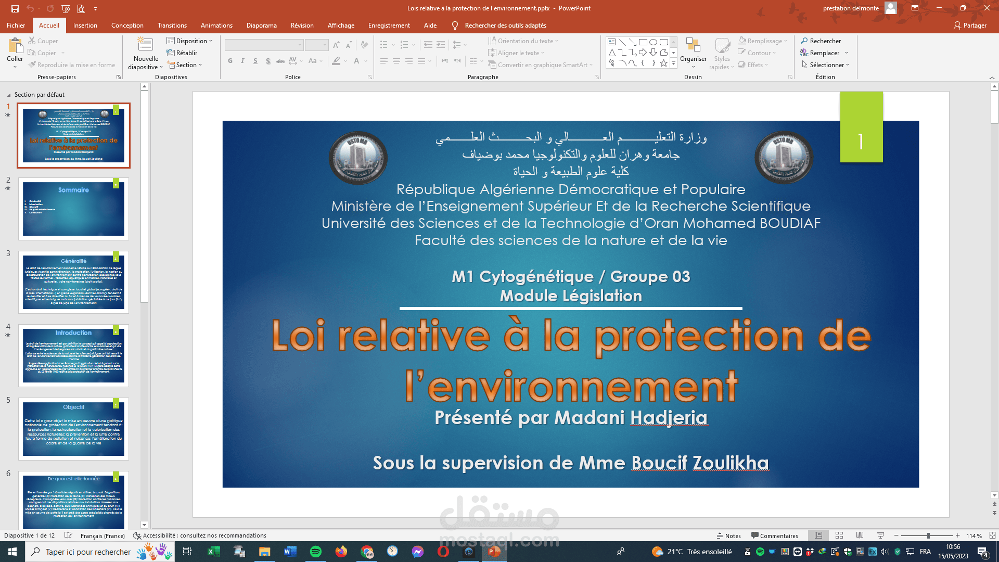Open the font color dropdown arrow
The height and width of the screenshot is (562, 999).
click(x=367, y=61)
